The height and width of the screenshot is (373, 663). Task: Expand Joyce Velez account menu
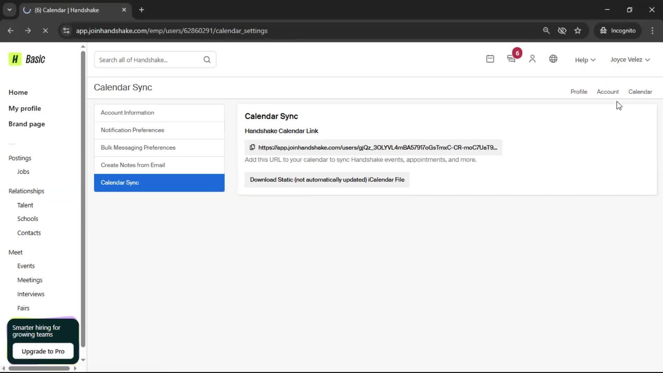point(630,60)
